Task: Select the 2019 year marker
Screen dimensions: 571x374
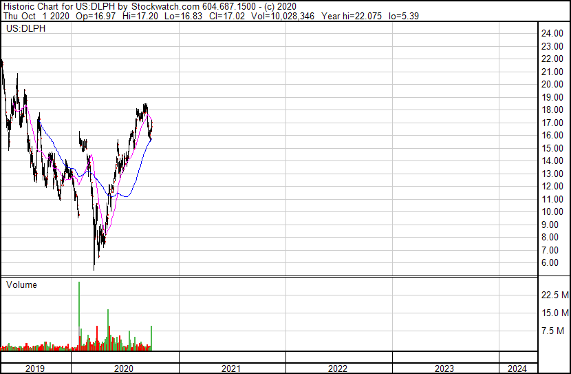Action: 35,368
